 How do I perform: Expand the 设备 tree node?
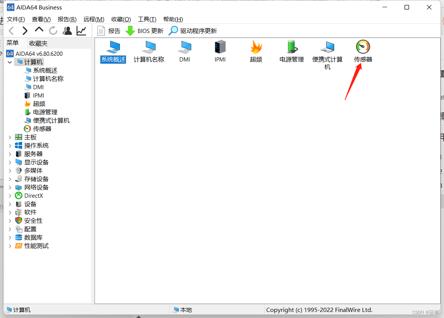pos(10,204)
